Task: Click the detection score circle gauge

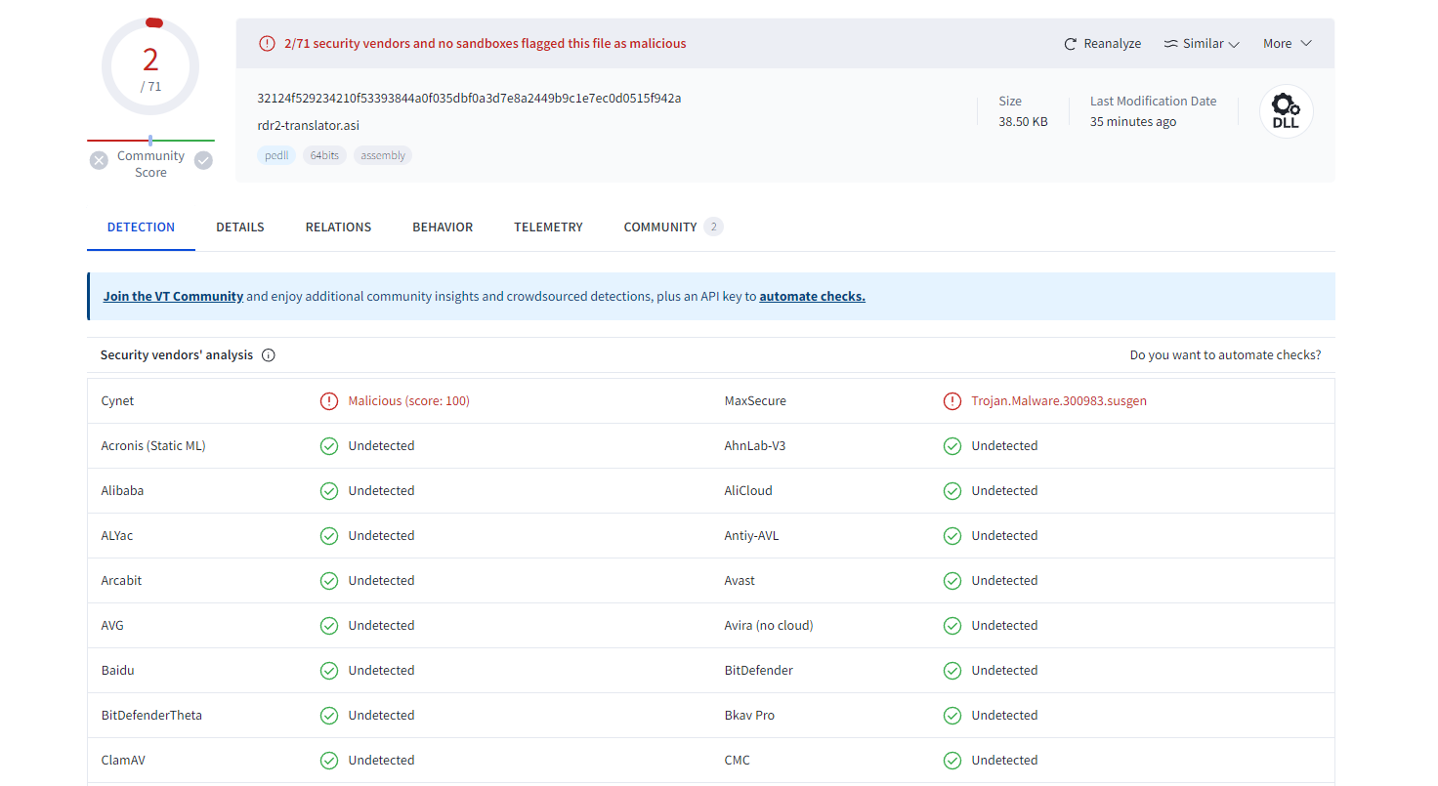Action: click(x=150, y=67)
